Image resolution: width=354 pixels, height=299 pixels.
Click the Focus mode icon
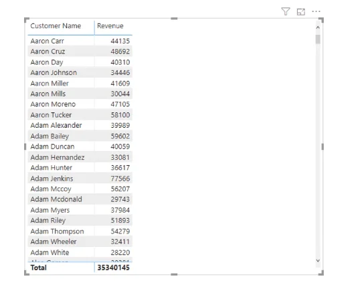click(300, 11)
